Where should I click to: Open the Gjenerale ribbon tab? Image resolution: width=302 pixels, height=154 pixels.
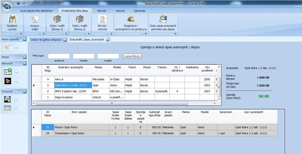139,11
